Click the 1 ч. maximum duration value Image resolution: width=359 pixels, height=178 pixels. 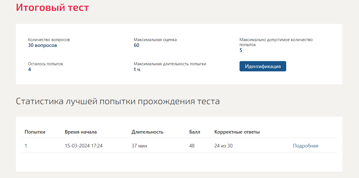[137, 69]
